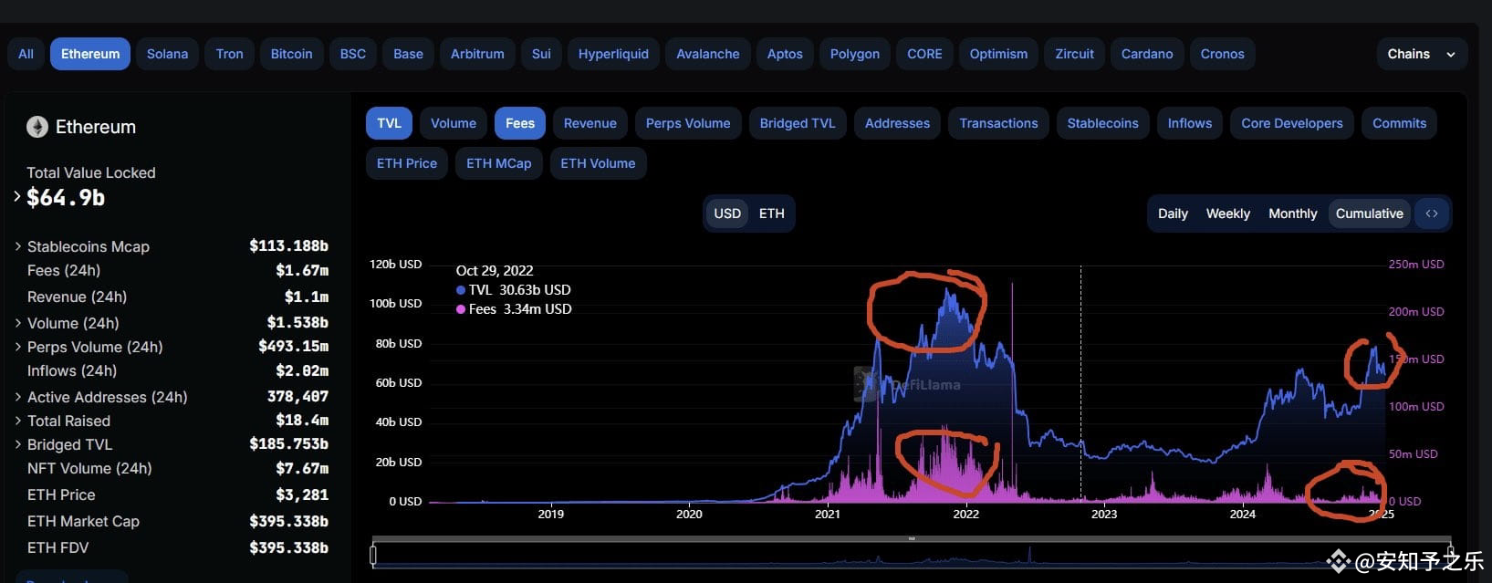Open the Chains dropdown

[1422, 54]
